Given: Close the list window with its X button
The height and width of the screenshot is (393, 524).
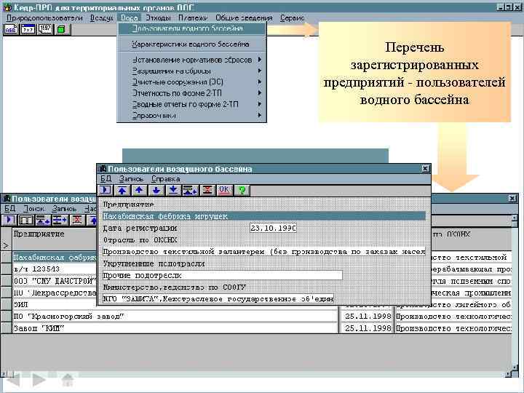Looking at the screenshot, I should [513, 198].
